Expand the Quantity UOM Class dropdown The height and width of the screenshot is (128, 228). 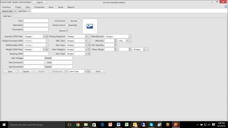(x=44, y=36)
